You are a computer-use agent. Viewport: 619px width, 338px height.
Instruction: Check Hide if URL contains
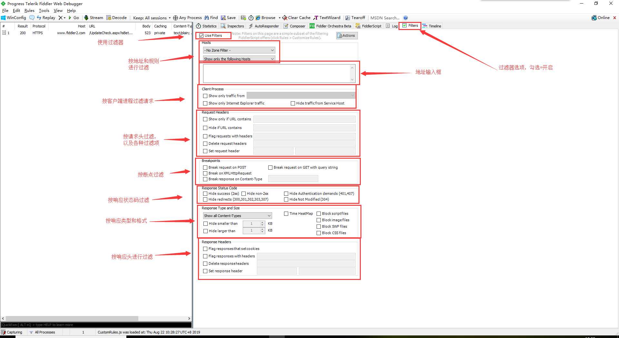pos(205,128)
